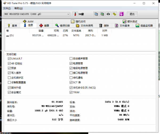Toggle the 自动噪声管理 checkbox
The height and width of the screenshot is (134, 160).
tap(71, 58)
